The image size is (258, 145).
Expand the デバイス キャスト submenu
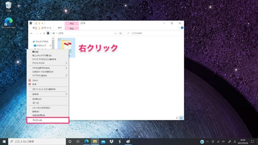point(66,63)
